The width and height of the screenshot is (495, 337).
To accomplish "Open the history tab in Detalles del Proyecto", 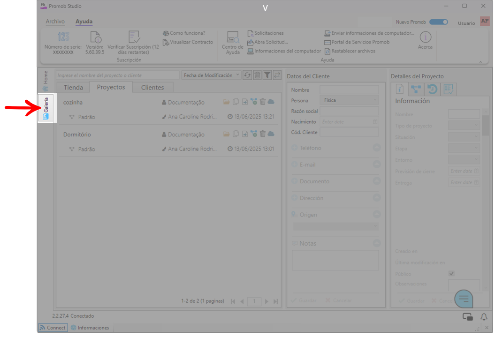I will 432,89.
